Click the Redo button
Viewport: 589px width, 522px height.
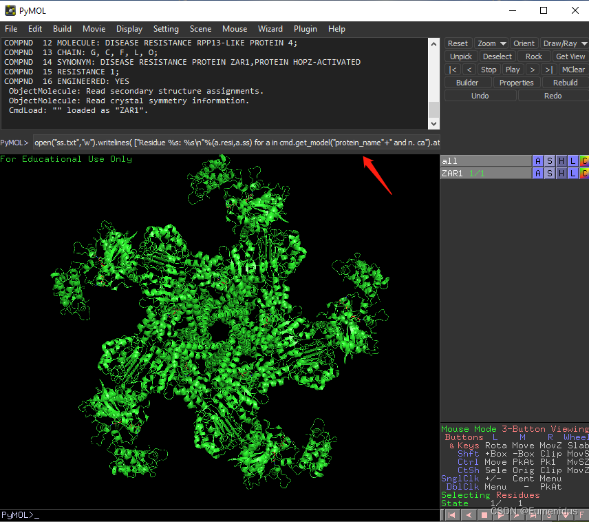pyautogui.click(x=553, y=96)
